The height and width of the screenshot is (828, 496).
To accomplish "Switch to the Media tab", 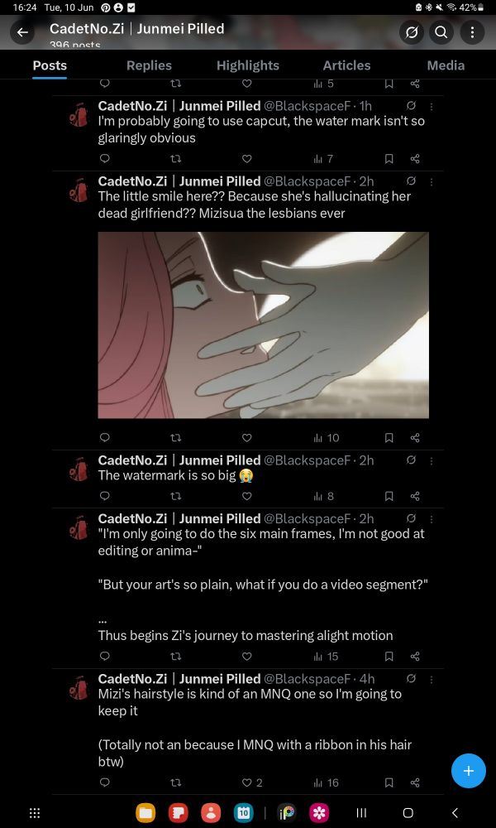I will [x=446, y=65].
